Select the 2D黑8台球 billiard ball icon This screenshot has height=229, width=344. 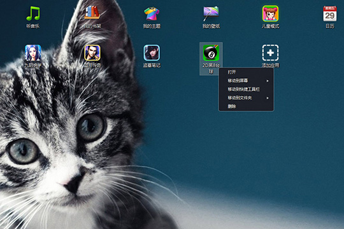click(x=211, y=53)
